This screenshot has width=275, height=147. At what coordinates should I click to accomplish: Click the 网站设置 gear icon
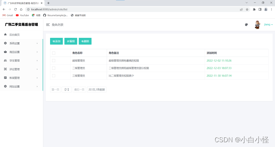(x=5, y=86)
